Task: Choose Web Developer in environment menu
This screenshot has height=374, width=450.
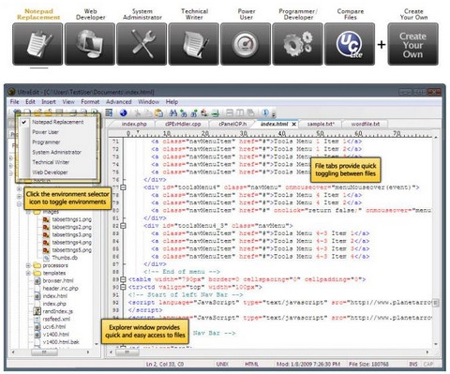Action: [x=50, y=172]
